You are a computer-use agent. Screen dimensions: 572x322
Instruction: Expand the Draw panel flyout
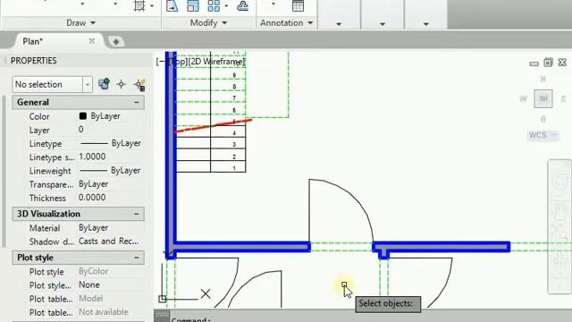pos(81,23)
